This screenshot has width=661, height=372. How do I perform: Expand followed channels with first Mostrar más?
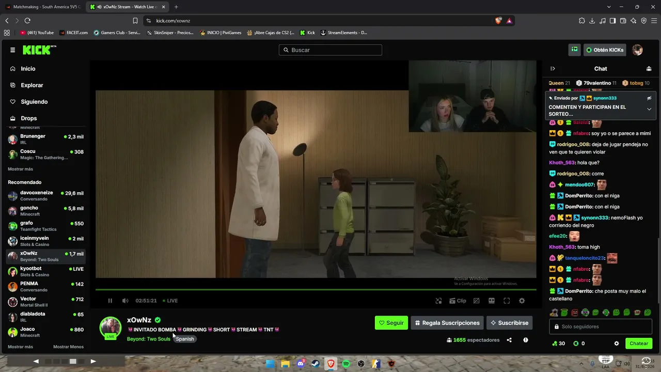coord(20,169)
